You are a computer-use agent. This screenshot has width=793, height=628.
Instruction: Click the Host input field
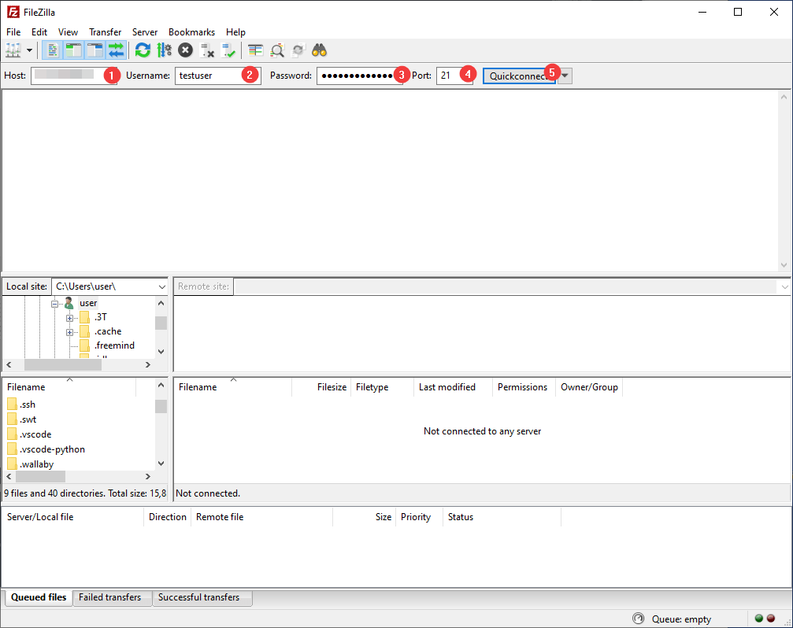(74, 76)
